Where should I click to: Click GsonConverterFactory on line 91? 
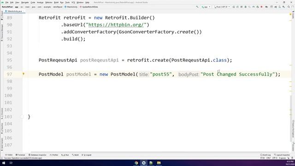coord(147,32)
